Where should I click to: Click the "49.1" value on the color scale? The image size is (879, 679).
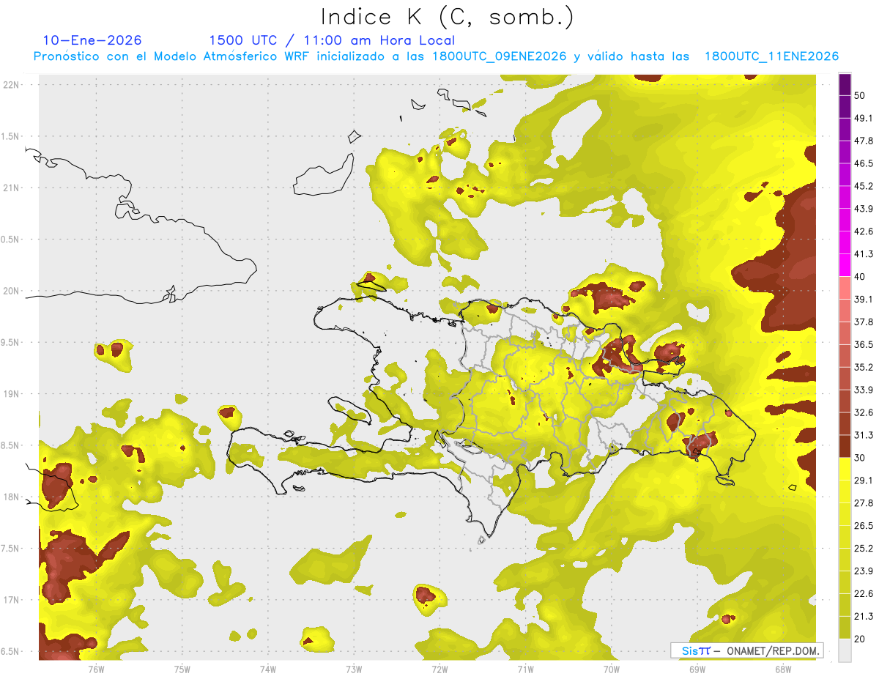click(x=863, y=118)
